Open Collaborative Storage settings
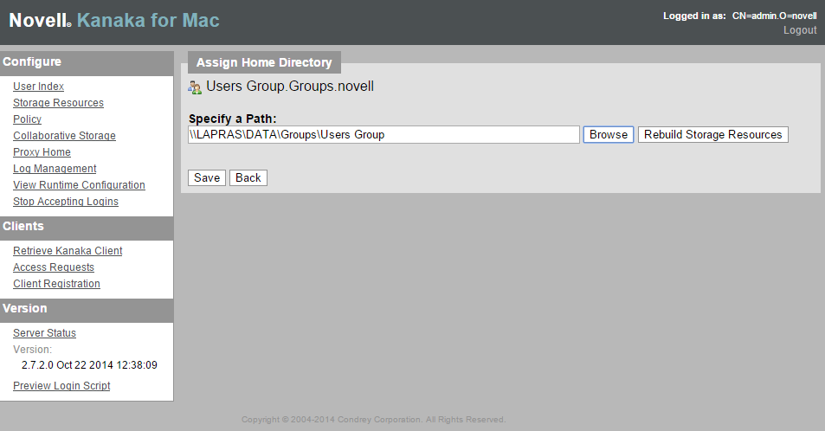 click(x=64, y=135)
